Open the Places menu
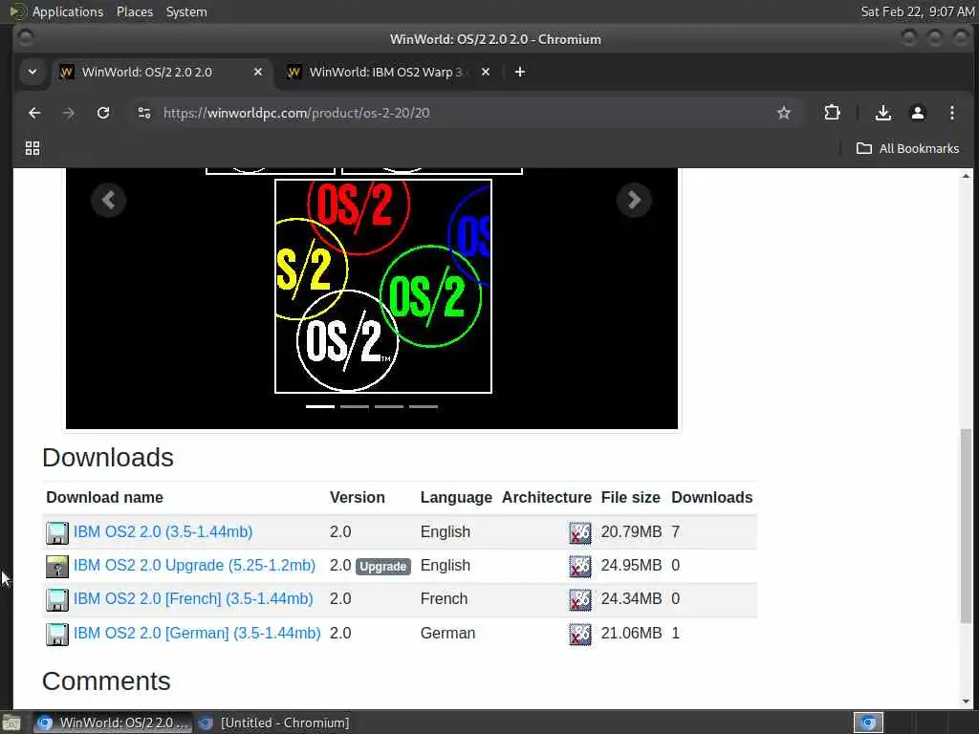The height and width of the screenshot is (734, 979). [134, 11]
